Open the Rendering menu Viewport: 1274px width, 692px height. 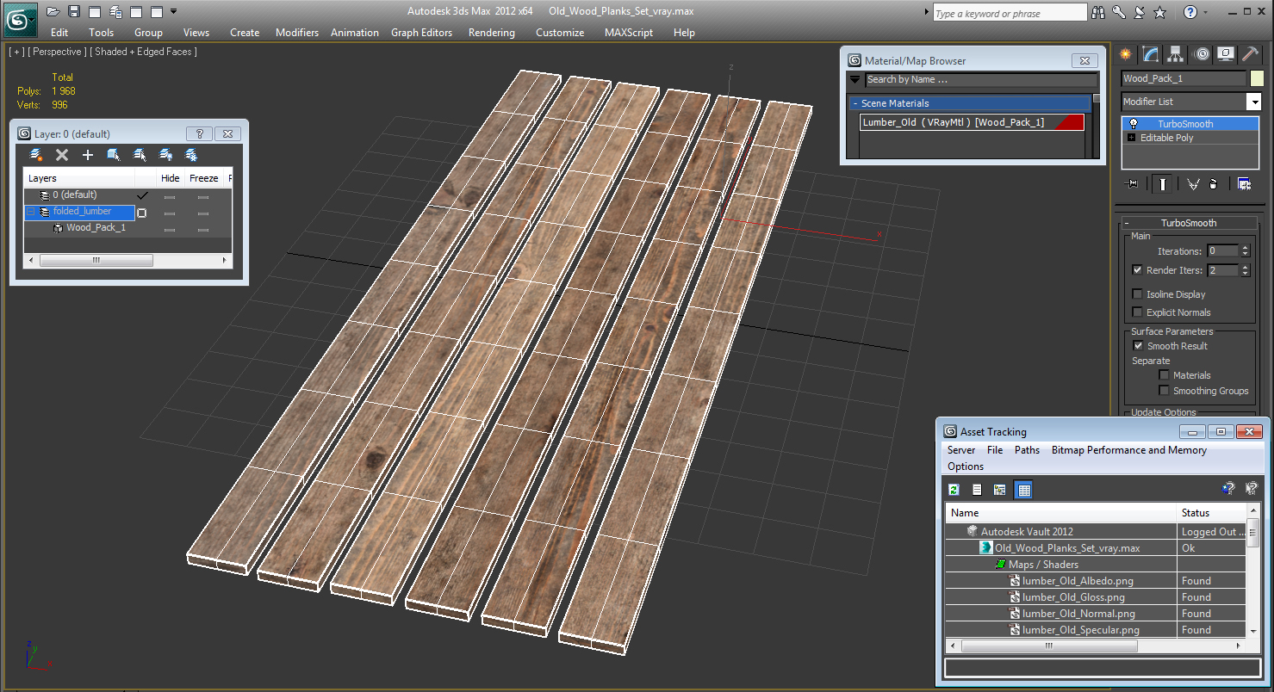click(492, 33)
